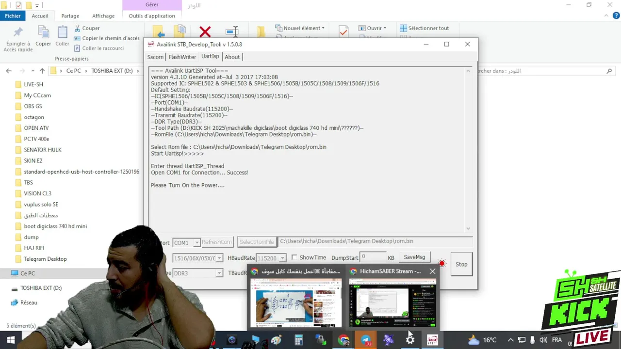621x349 pixels.
Task: Switch to the Partage ribbon tab
Action: (70, 16)
